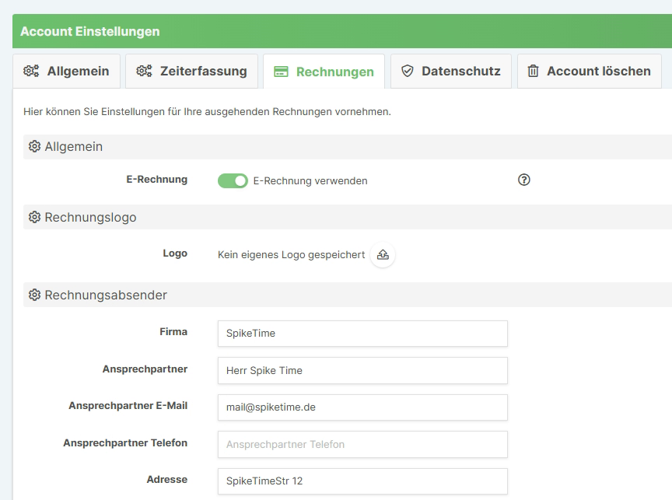Click the logo upload icon next to Logo

382,254
